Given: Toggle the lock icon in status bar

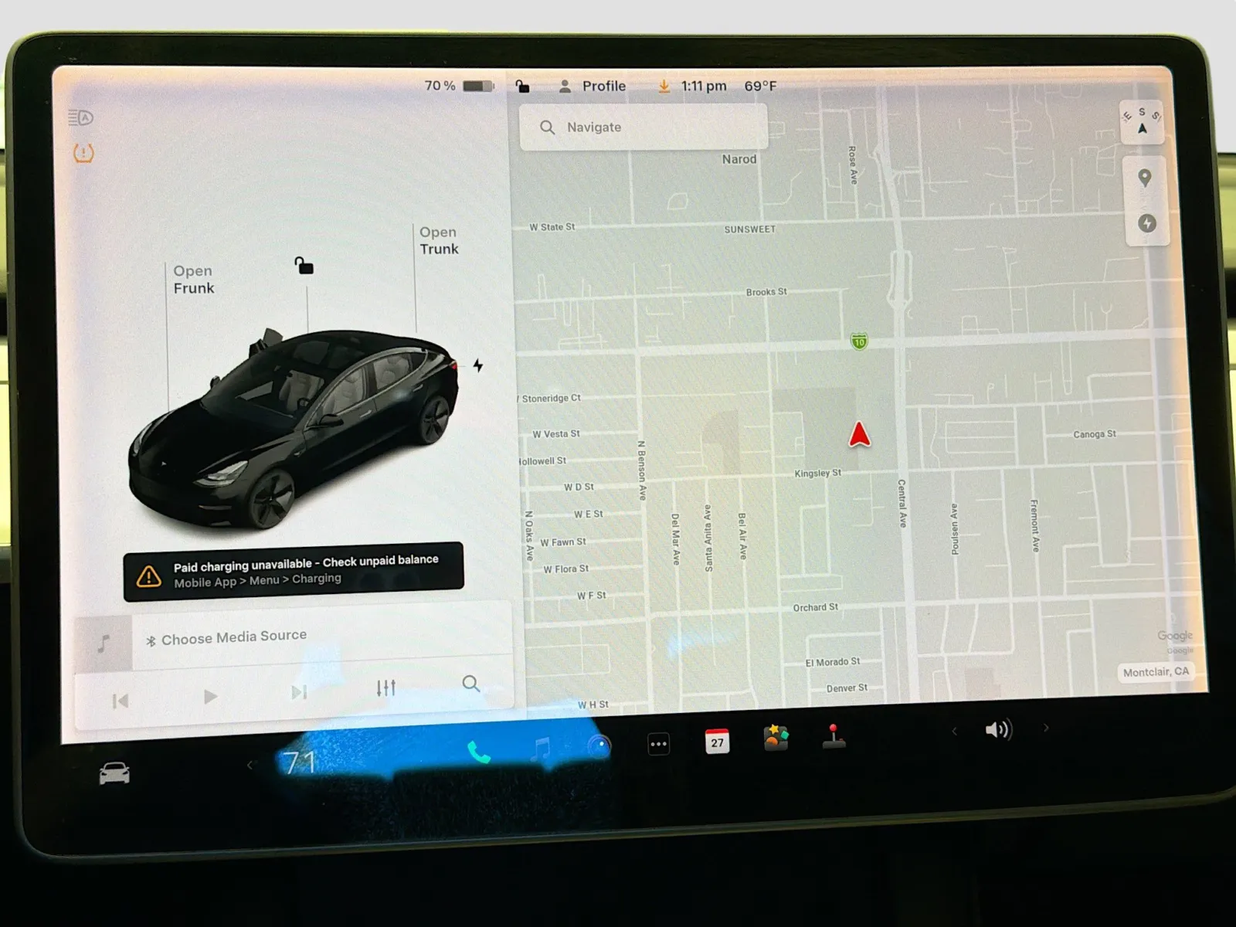Looking at the screenshot, I should [x=523, y=86].
